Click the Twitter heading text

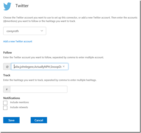(x=22, y=6)
